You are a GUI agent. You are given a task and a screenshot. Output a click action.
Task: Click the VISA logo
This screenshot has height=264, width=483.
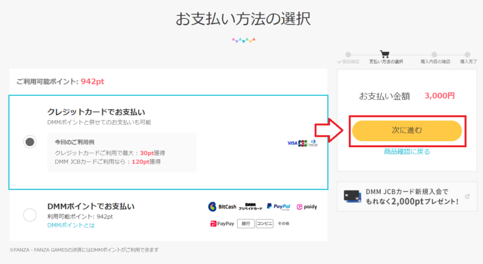coord(292,143)
